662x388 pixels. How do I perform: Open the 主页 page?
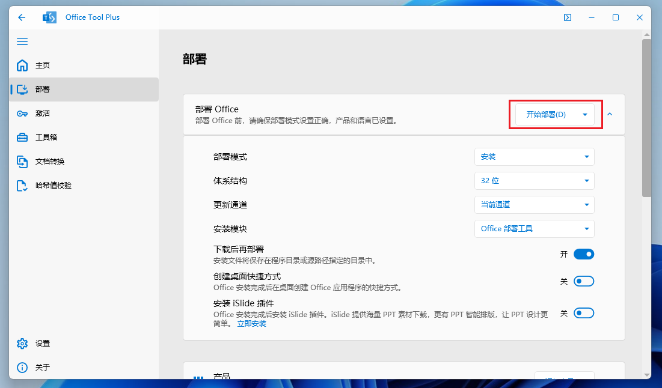84,65
